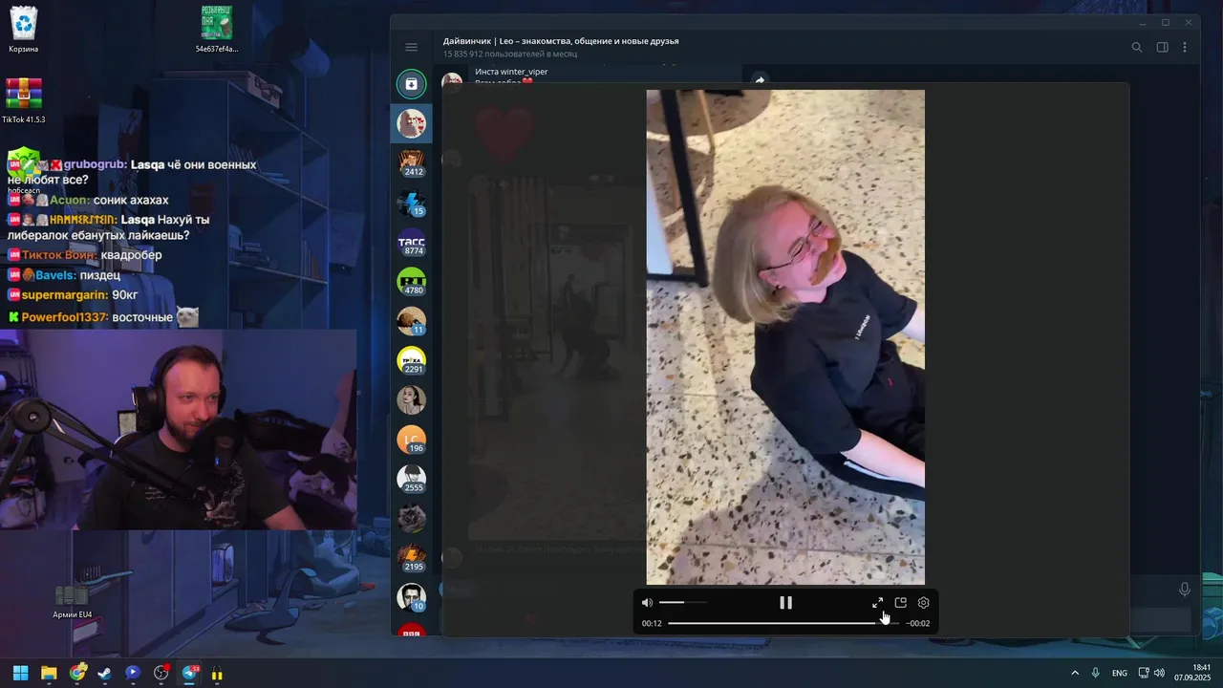
Task: Open the chat with 10 unread badge
Action: (x=412, y=597)
